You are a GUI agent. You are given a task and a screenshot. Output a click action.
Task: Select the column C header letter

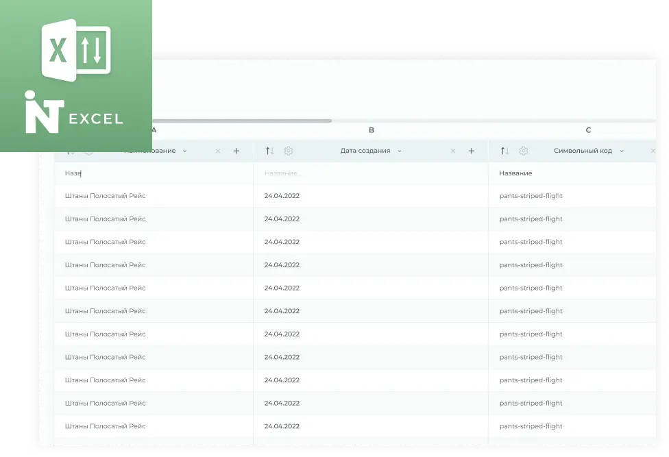(x=588, y=129)
